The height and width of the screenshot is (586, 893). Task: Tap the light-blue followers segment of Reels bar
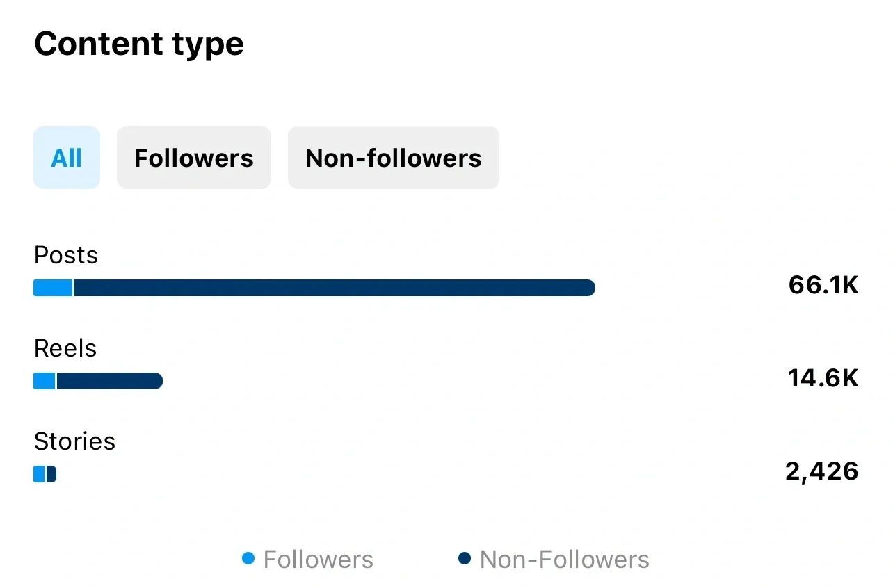(44, 381)
